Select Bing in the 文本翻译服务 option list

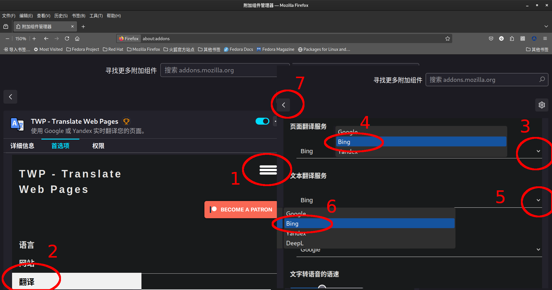pos(369,223)
